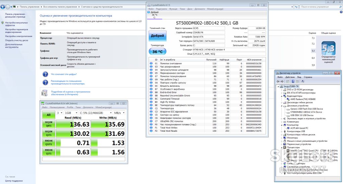343x184 pixels.
Task: Open the test size dropdown showing 1GiB
Action: [71, 113]
